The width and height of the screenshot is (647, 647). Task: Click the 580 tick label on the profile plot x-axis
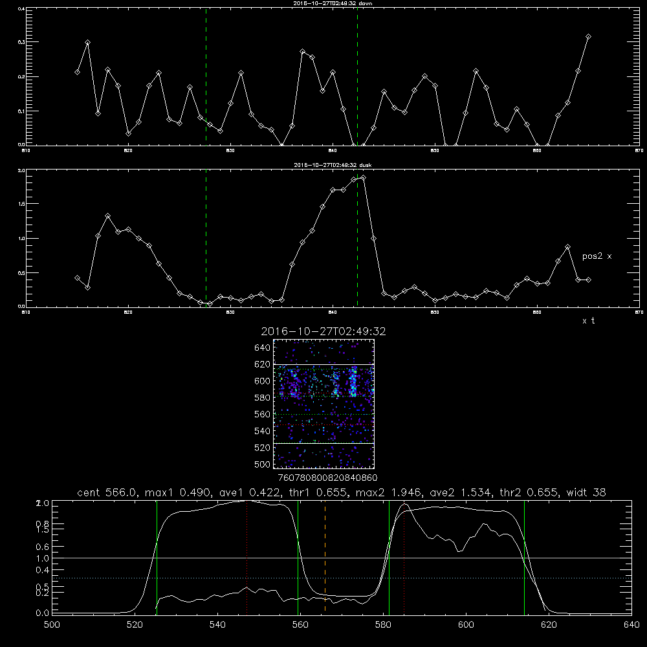(x=383, y=625)
